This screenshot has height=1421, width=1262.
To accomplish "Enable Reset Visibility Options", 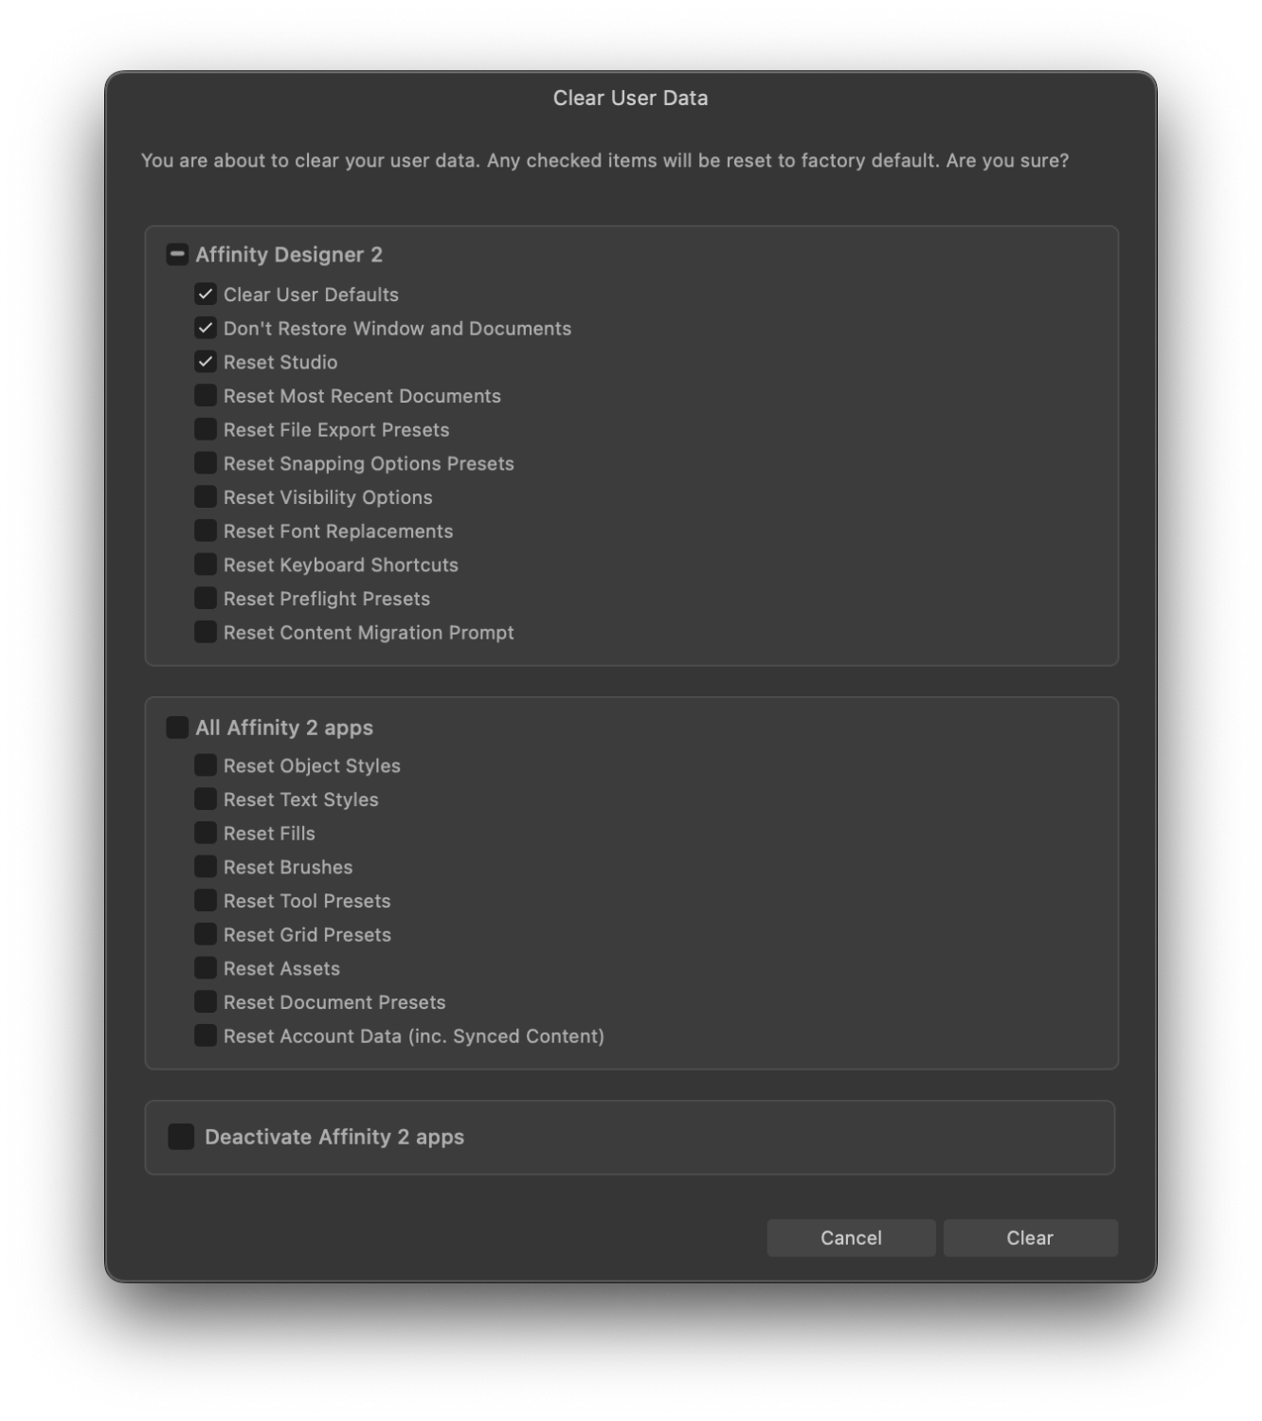I will 206,496.
